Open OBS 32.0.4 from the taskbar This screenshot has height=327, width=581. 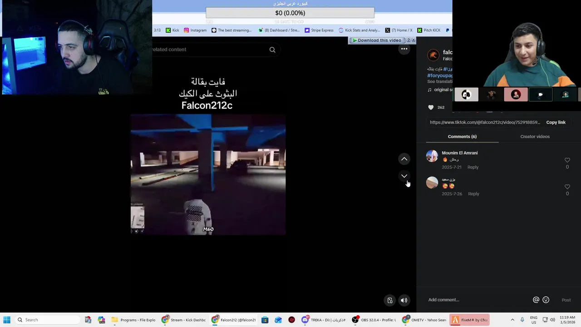coord(374,320)
